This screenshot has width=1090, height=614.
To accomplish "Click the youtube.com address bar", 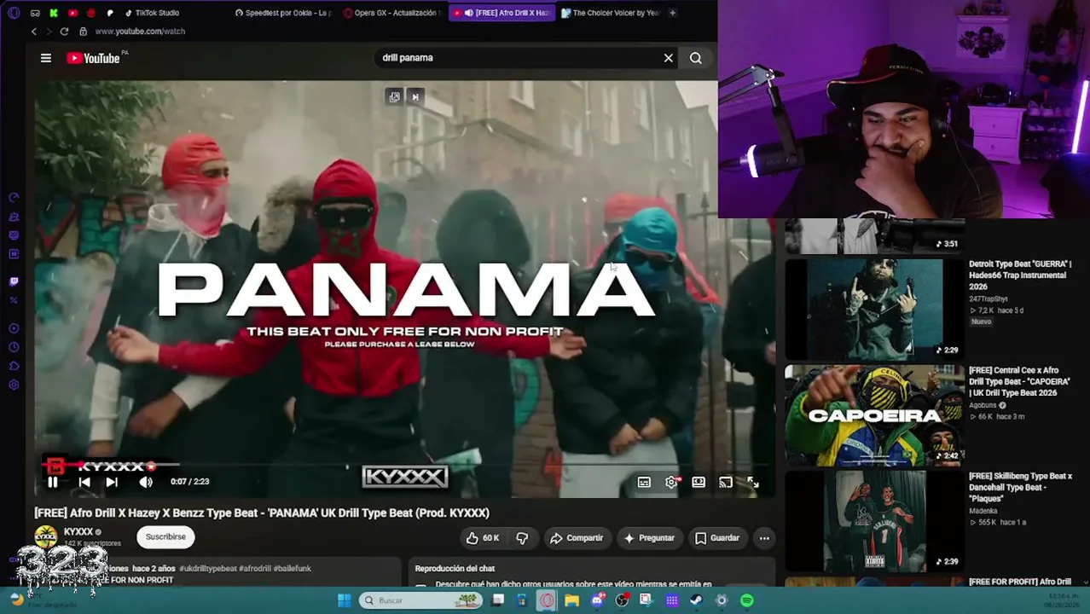I will [x=140, y=32].
